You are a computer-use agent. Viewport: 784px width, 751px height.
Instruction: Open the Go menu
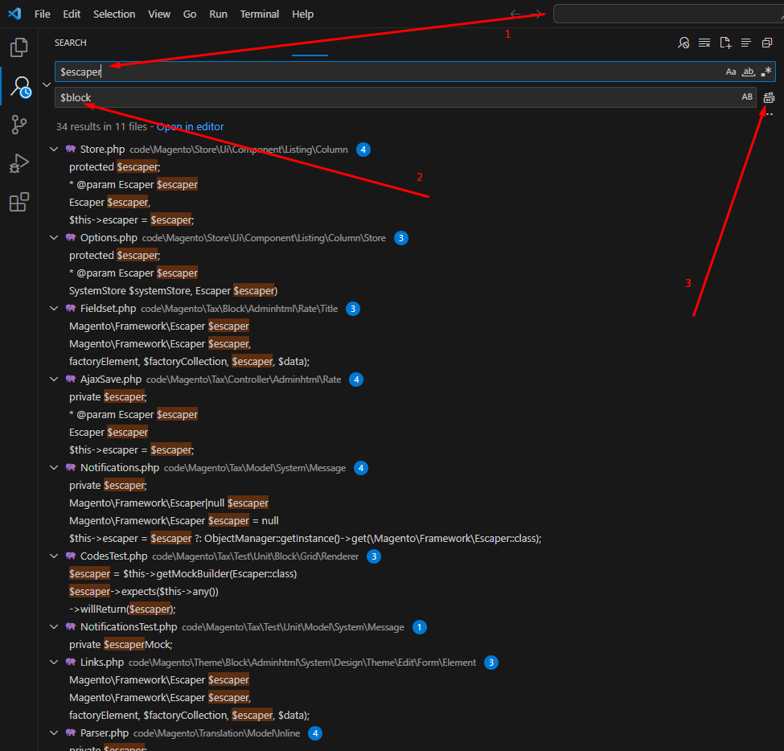click(190, 14)
